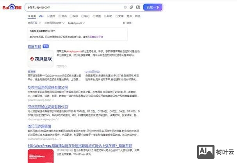237x163 pixels.
Task: Expand the kuaping.com site filter dropdown
Action: (x=76, y=23)
